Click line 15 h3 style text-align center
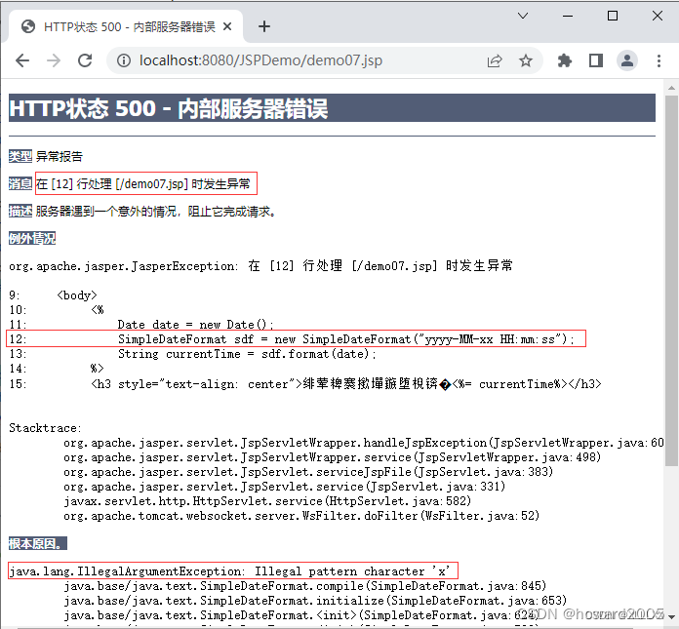Viewport: 679px width, 629px height. (x=304, y=383)
